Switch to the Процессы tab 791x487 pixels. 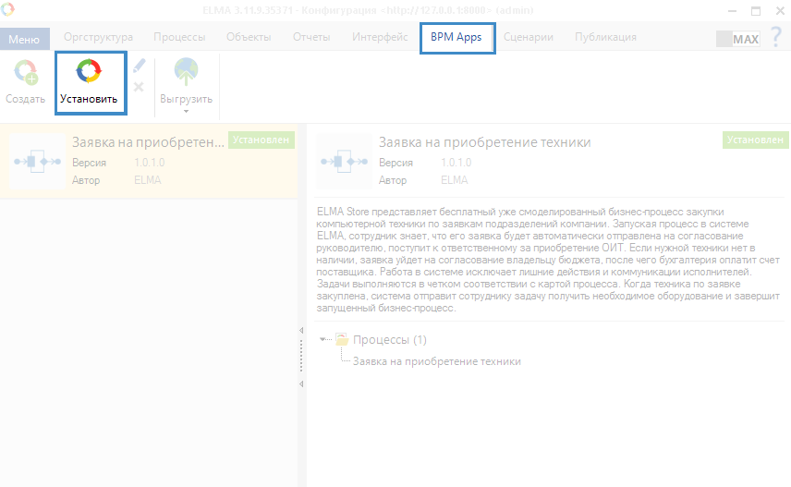pyautogui.click(x=179, y=38)
